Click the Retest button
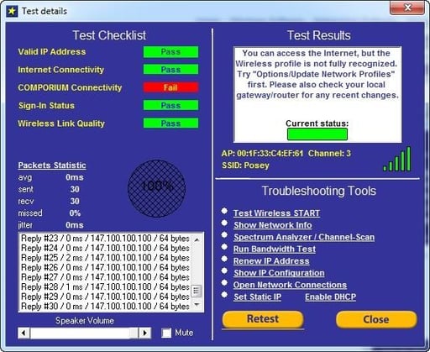Screen dimensions: 430x352 (263, 319)
